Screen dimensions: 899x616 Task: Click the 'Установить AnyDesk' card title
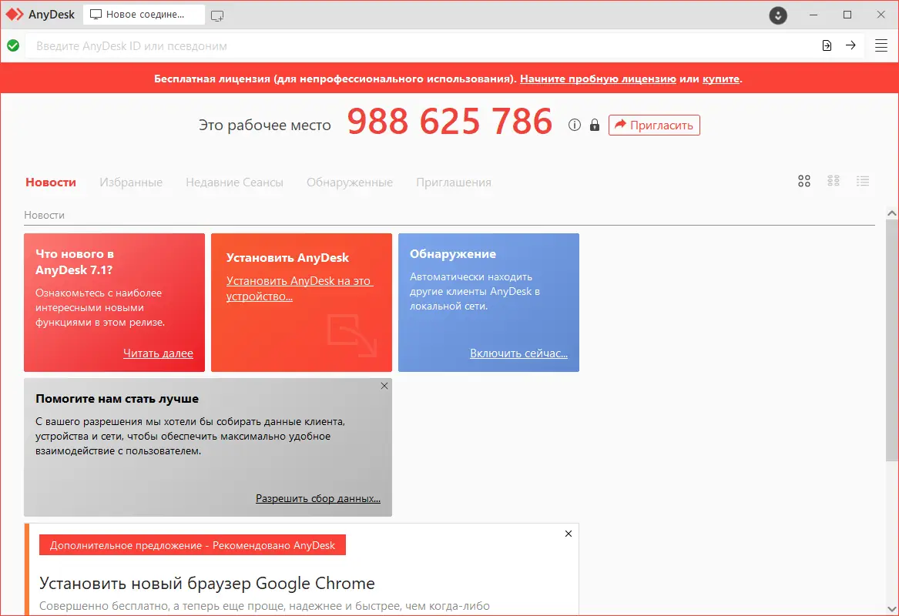pyautogui.click(x=287, y=258)
